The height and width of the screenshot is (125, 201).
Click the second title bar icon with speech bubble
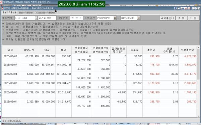[x=179, y=8]
